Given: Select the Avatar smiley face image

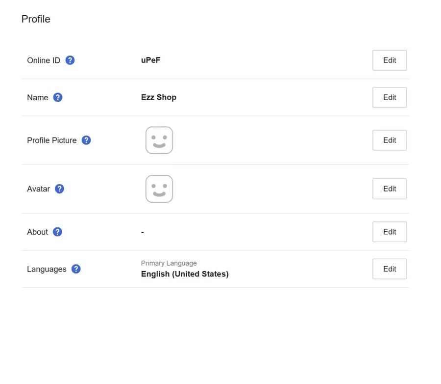Looking at the screenshot, I should point(159,189).
